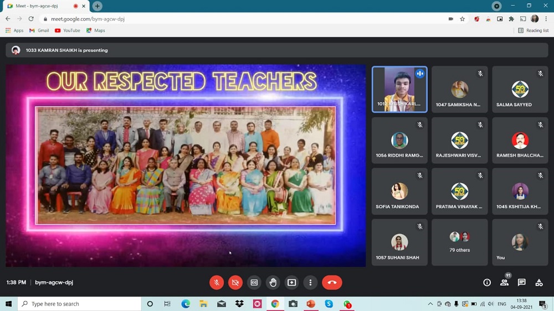Unmute the microphone in Meet controls
Image resolution: width=554 pixels, height=311 pixels.
coord(217,282)
